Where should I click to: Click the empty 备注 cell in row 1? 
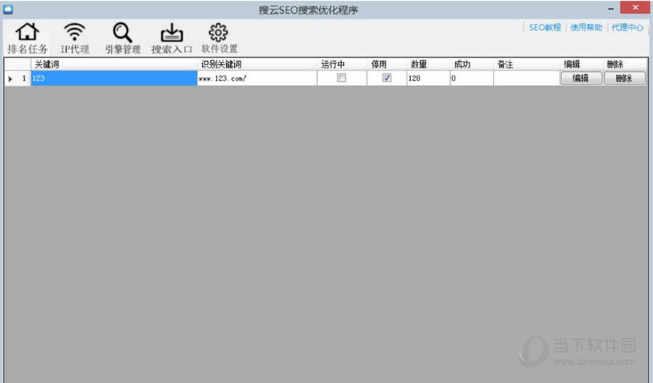pos(526,78)
